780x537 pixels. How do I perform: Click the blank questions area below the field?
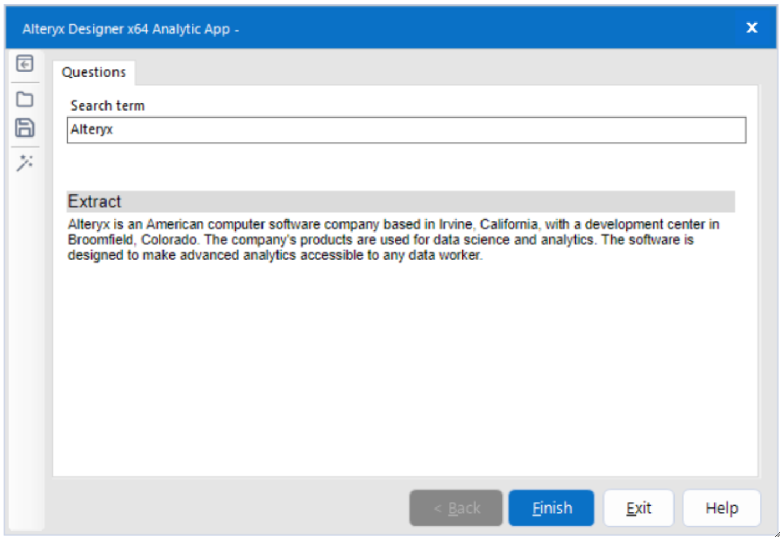(x=377, y=166)
